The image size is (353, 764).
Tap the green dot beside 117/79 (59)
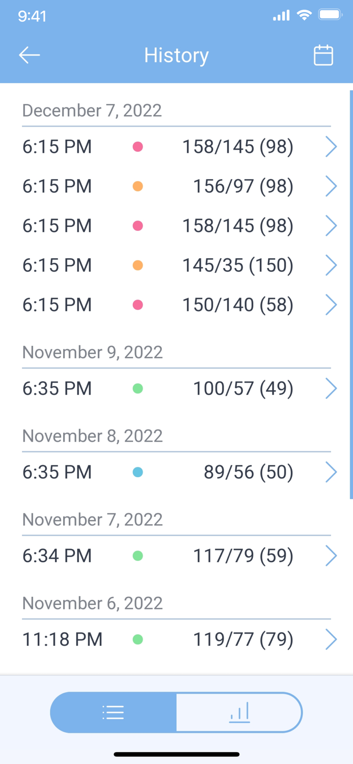(x=138, y=556)
